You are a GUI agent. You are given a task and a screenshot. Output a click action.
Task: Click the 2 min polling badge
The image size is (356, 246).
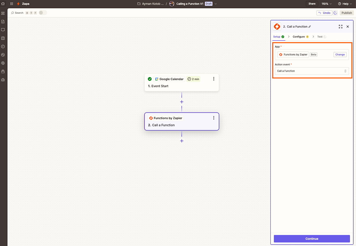tap(193, 79)
